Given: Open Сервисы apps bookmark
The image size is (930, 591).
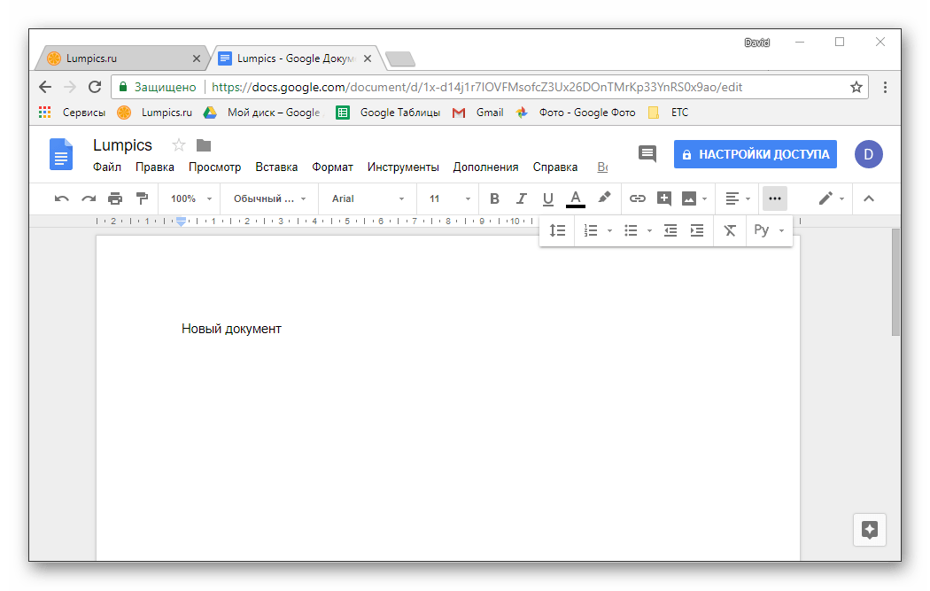Looking at the screenshot, I should [72, 113].
